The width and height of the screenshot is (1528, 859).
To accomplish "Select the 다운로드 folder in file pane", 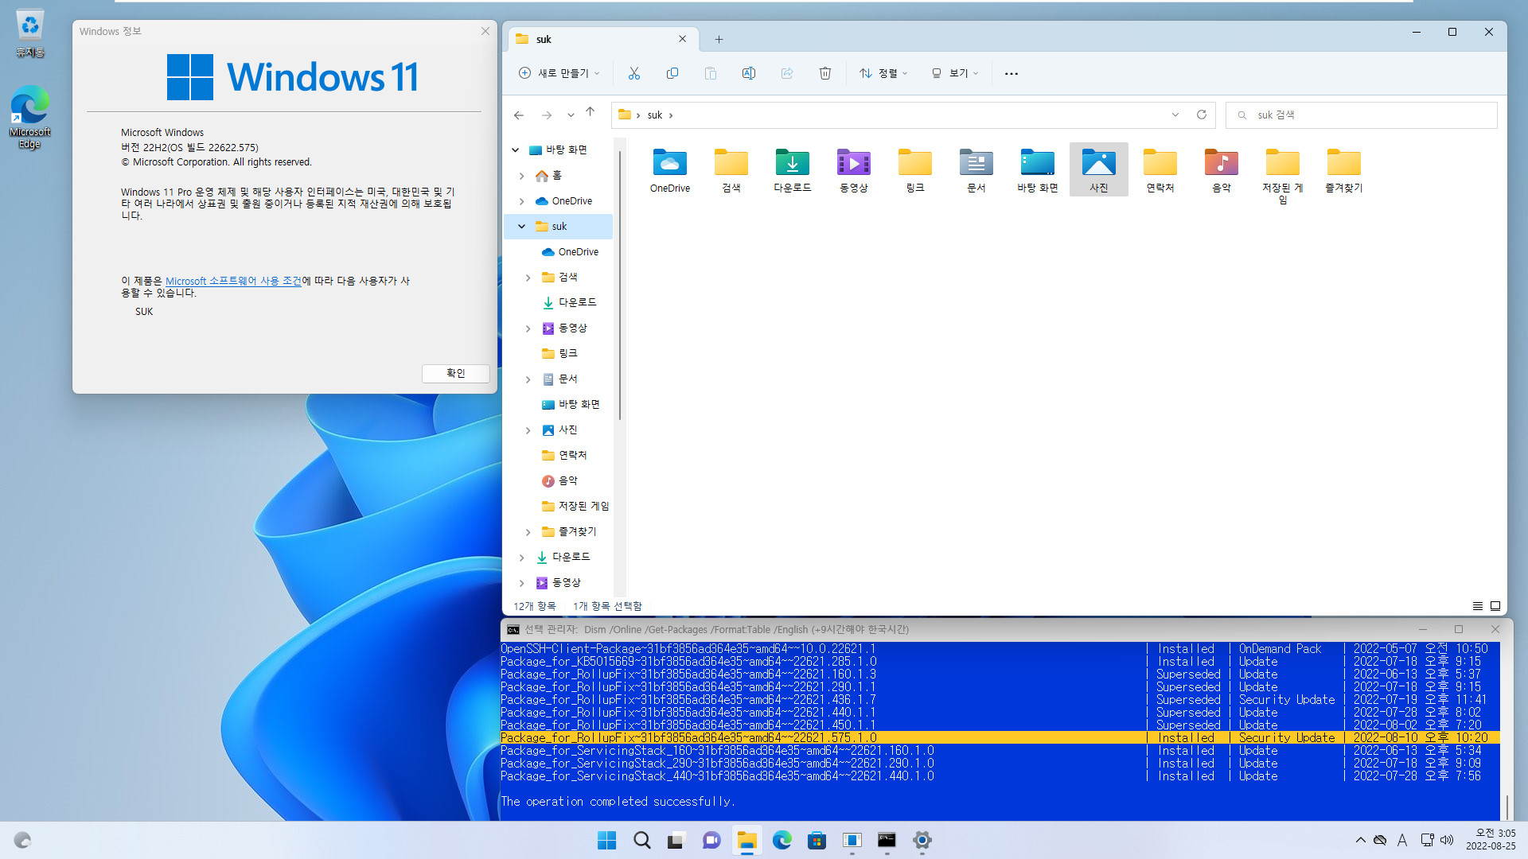I will 792,170.
